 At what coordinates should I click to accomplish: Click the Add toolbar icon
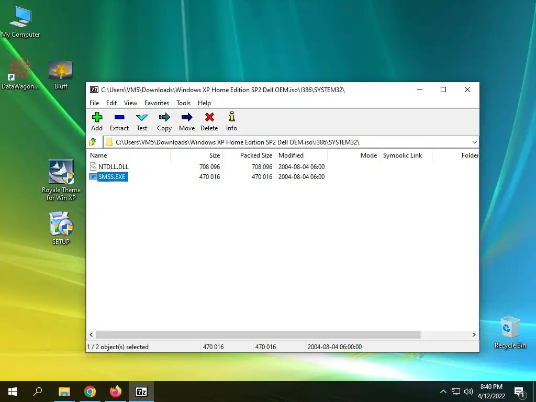click(x=97, y=118)
